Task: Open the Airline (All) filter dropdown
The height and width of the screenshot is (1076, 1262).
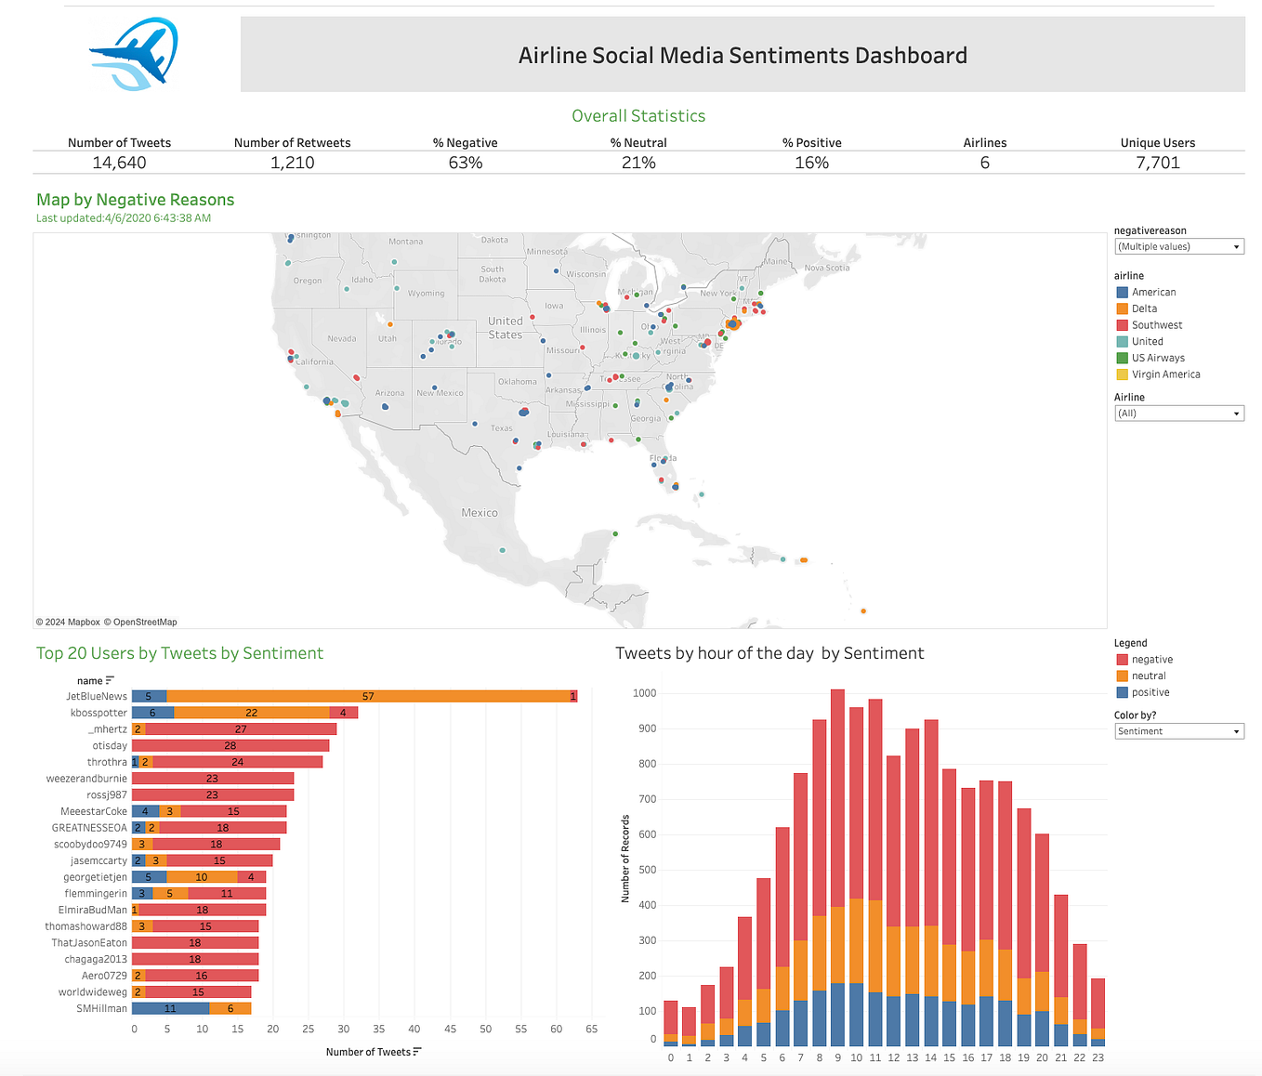Action: click(1235, 413)
